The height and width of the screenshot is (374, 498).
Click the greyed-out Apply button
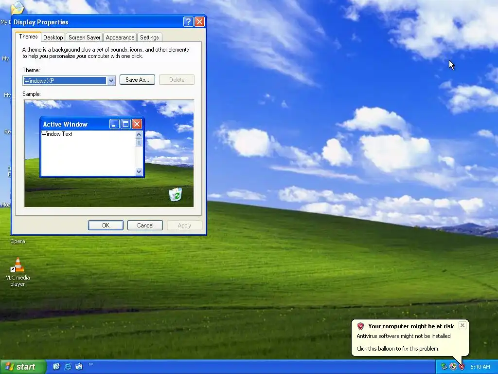[x=184, y=225]
